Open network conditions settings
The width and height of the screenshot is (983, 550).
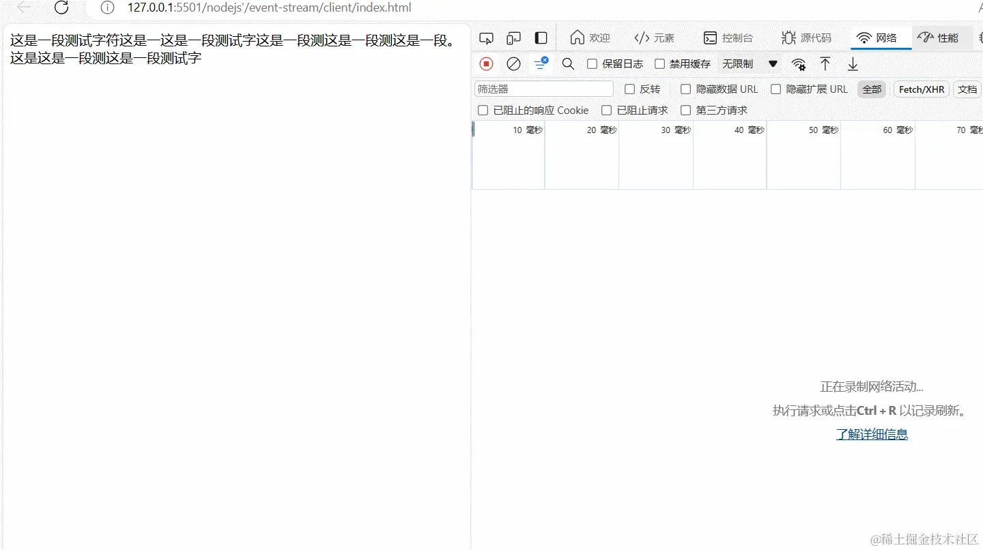(x=798, y=63)
